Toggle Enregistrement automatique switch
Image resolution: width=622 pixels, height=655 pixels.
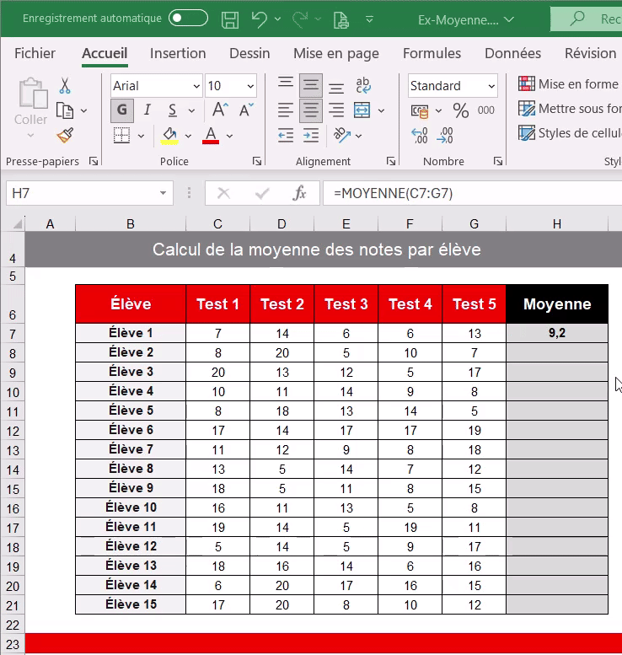[x=188, y=18]
